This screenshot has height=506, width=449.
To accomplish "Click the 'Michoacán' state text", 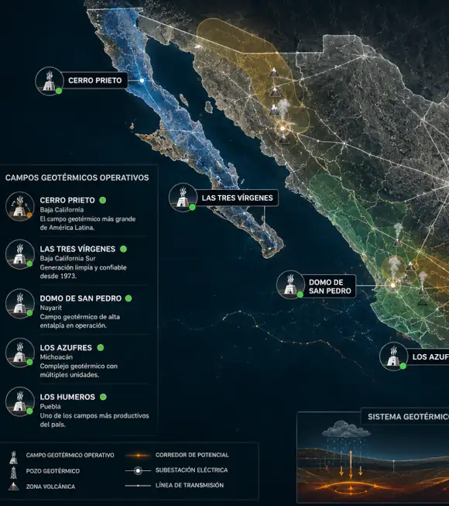I will coord(57,357).
